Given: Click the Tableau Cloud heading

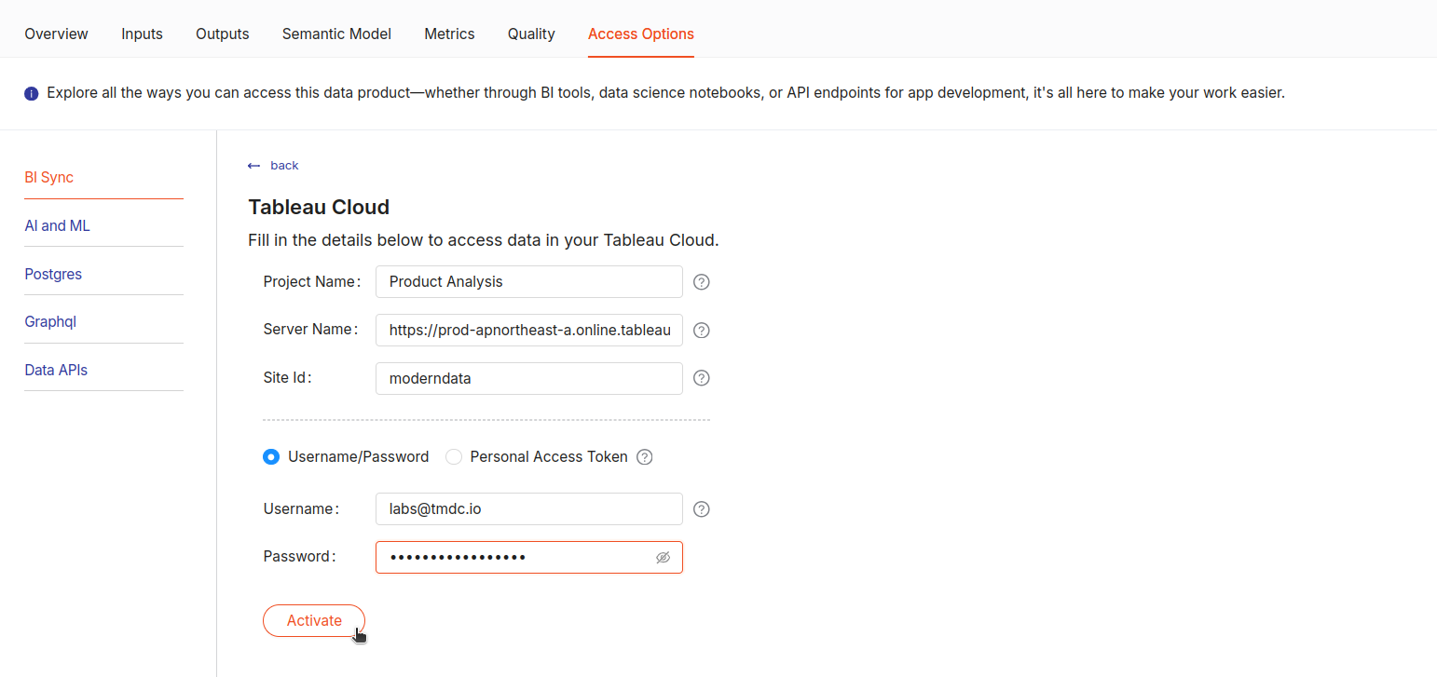Looking at the screenshot, I should tap(319, 207).
